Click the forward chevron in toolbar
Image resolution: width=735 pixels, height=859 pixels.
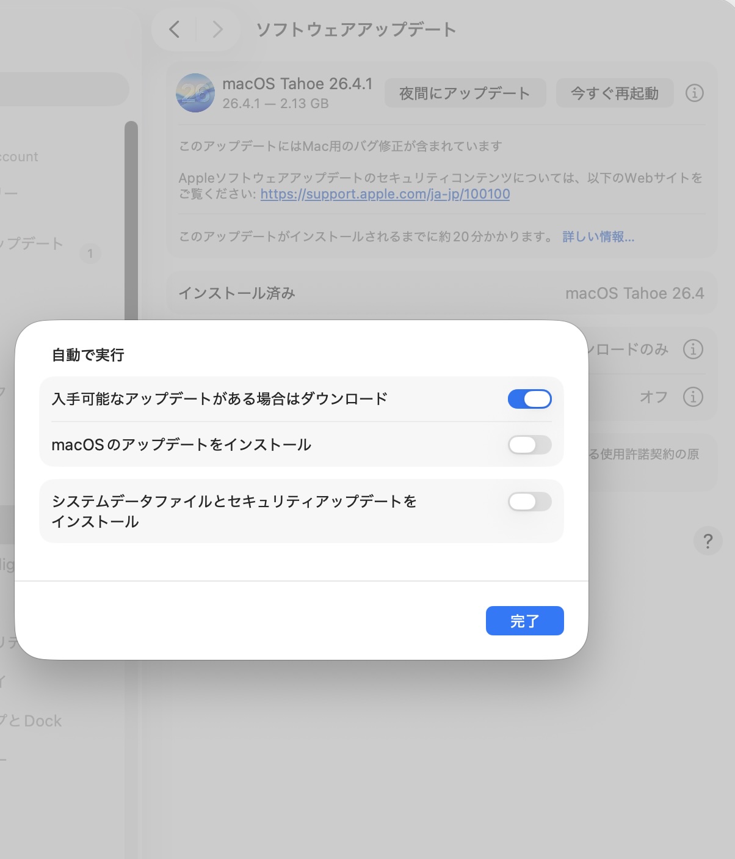tap(217, 29)
